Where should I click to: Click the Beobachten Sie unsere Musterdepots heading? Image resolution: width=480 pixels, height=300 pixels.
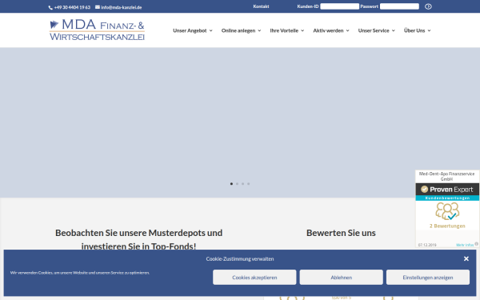point(138,239)
